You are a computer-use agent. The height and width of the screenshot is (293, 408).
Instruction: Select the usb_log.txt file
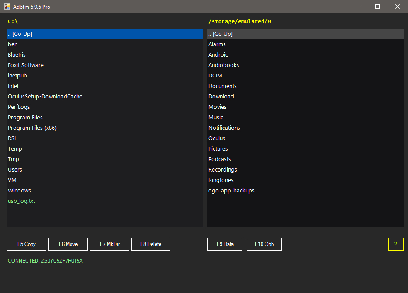pyautogui.click(x=105, y=201)
